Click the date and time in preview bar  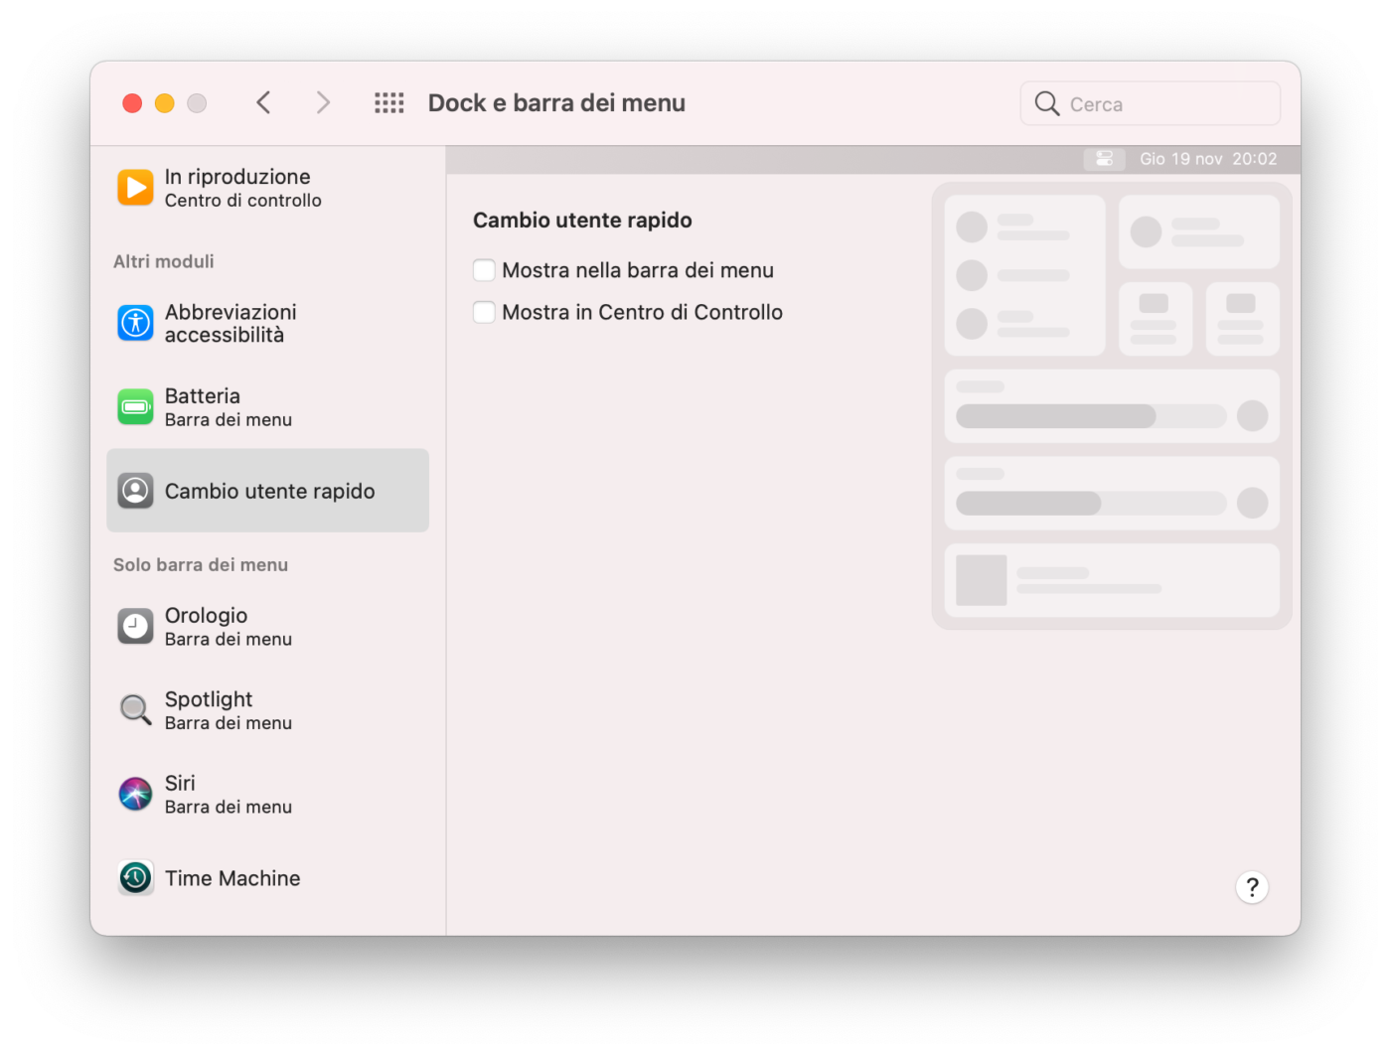(x=1208, y=159)
